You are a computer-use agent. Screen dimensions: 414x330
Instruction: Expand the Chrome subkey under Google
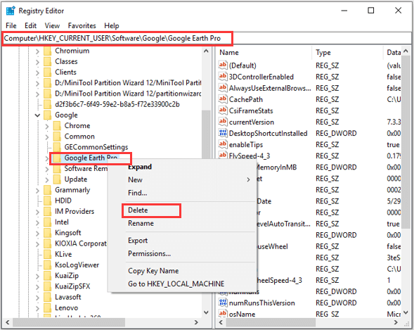[x=47, y=126]
